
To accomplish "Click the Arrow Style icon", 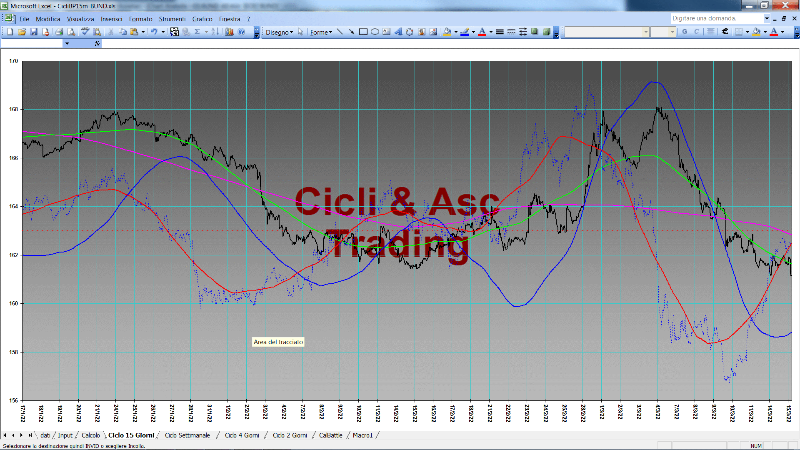I will pos(523,32).
